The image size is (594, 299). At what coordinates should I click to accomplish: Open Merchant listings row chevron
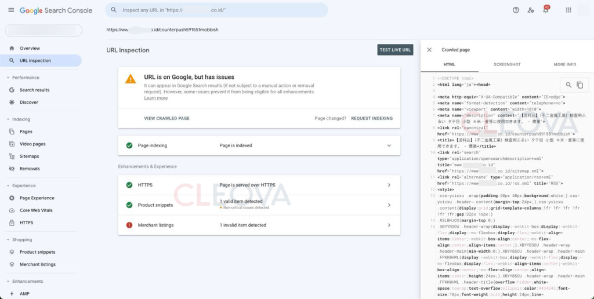(x=389, y=225)
